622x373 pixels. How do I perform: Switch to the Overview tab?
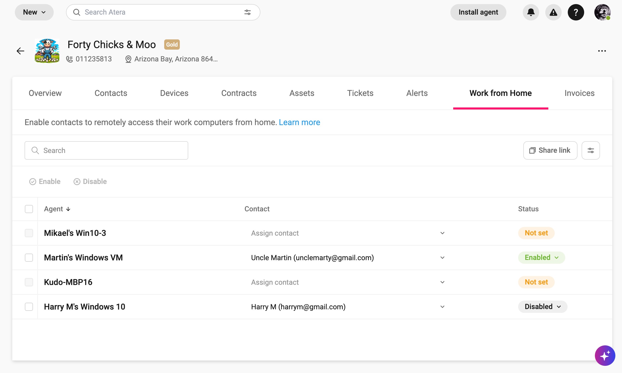pos(45,93)
